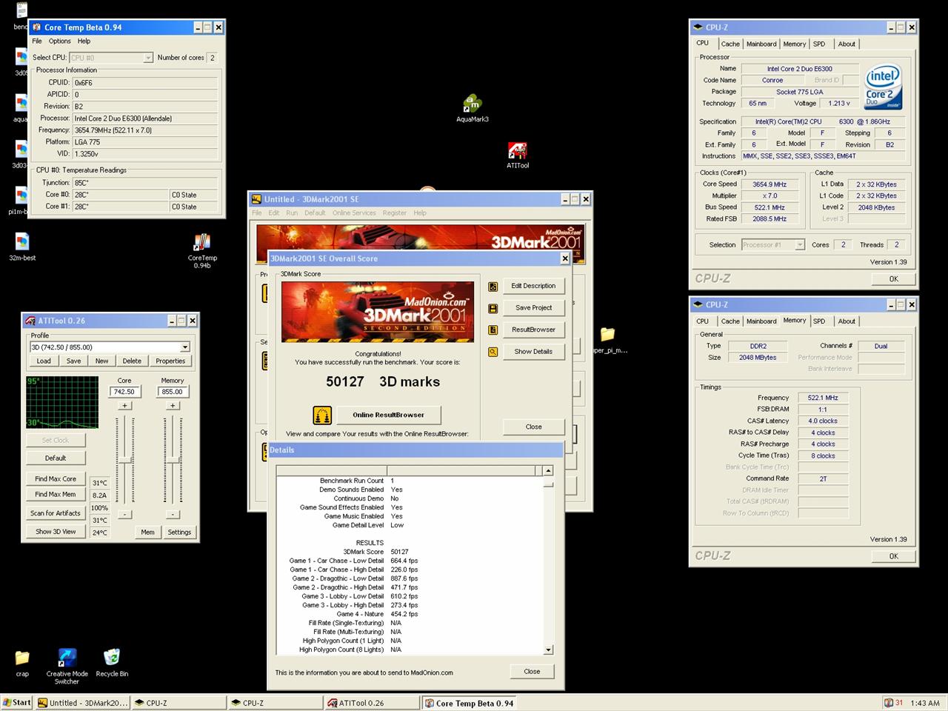Switch to ATITool 0.26 taskbar button
This screenshot has height=711, width=948.
click(x=370, y=703)
